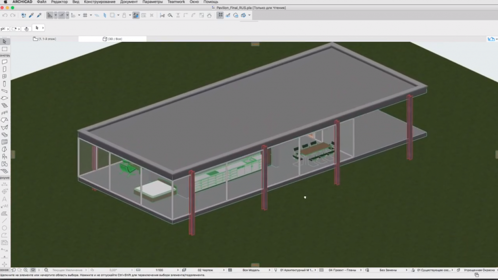
Task: Click the Redo arrow
Action: coord(13,15)
